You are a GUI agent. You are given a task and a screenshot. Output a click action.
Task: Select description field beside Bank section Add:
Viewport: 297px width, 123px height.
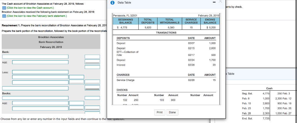pyautogui.click(x=40, y=62)
